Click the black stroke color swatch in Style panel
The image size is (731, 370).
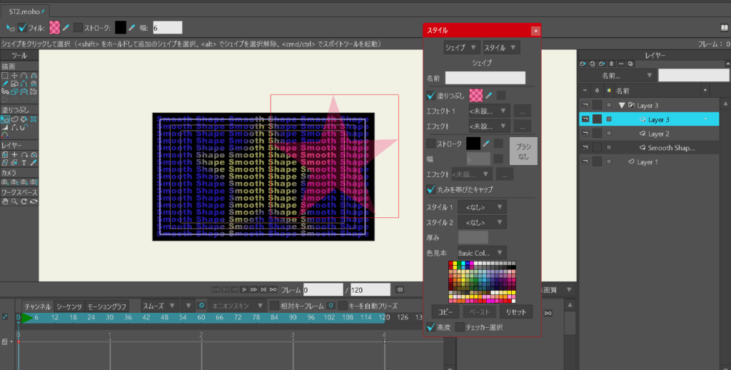click(473, 144)
